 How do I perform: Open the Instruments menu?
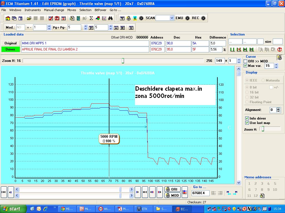pos(33,10)
